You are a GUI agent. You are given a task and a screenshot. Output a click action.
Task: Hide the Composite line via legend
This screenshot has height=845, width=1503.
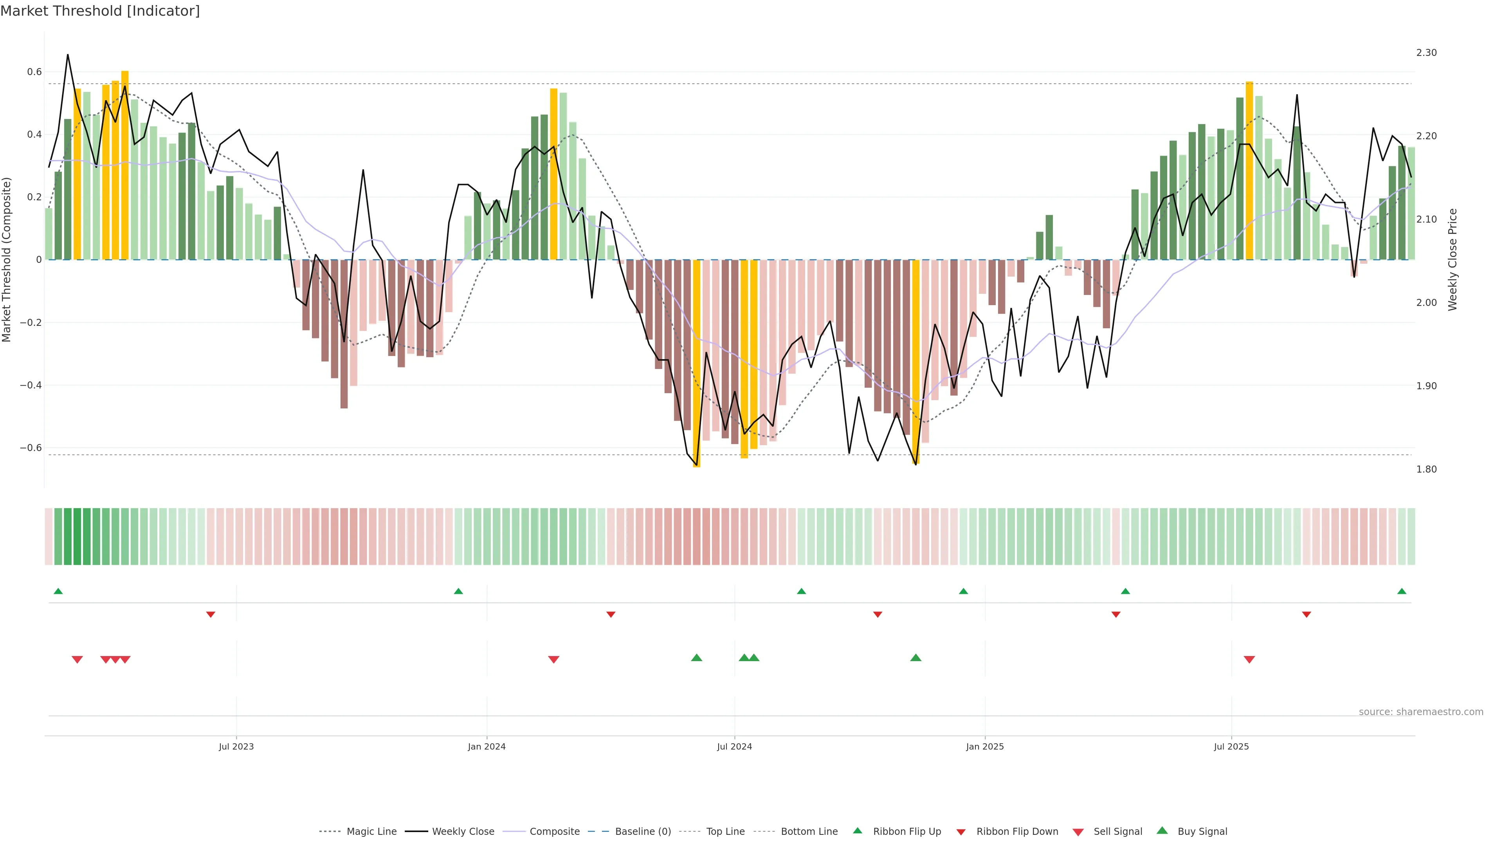click(554, 832)
